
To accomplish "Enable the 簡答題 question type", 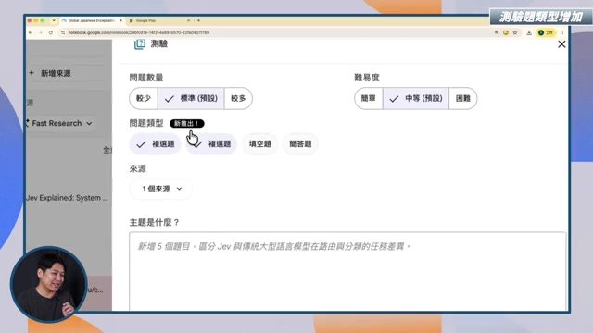I will pos(300,144).
